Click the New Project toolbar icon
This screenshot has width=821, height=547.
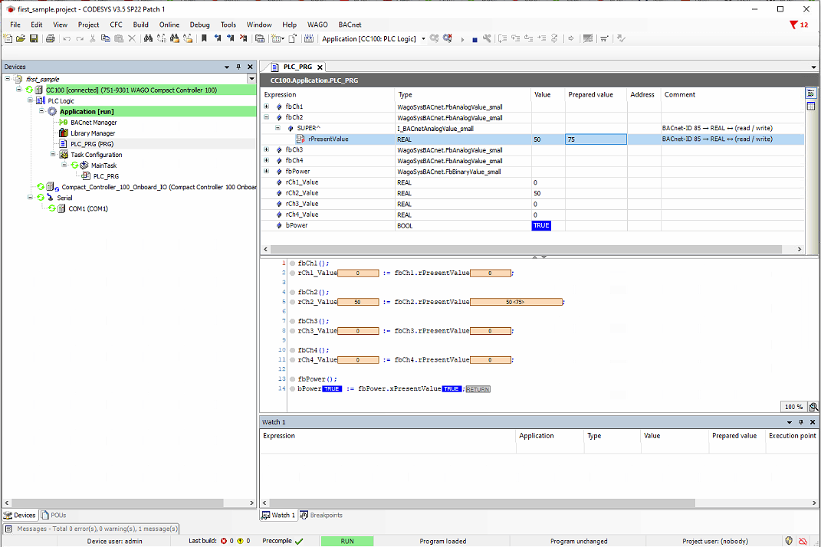click(8, 39)
